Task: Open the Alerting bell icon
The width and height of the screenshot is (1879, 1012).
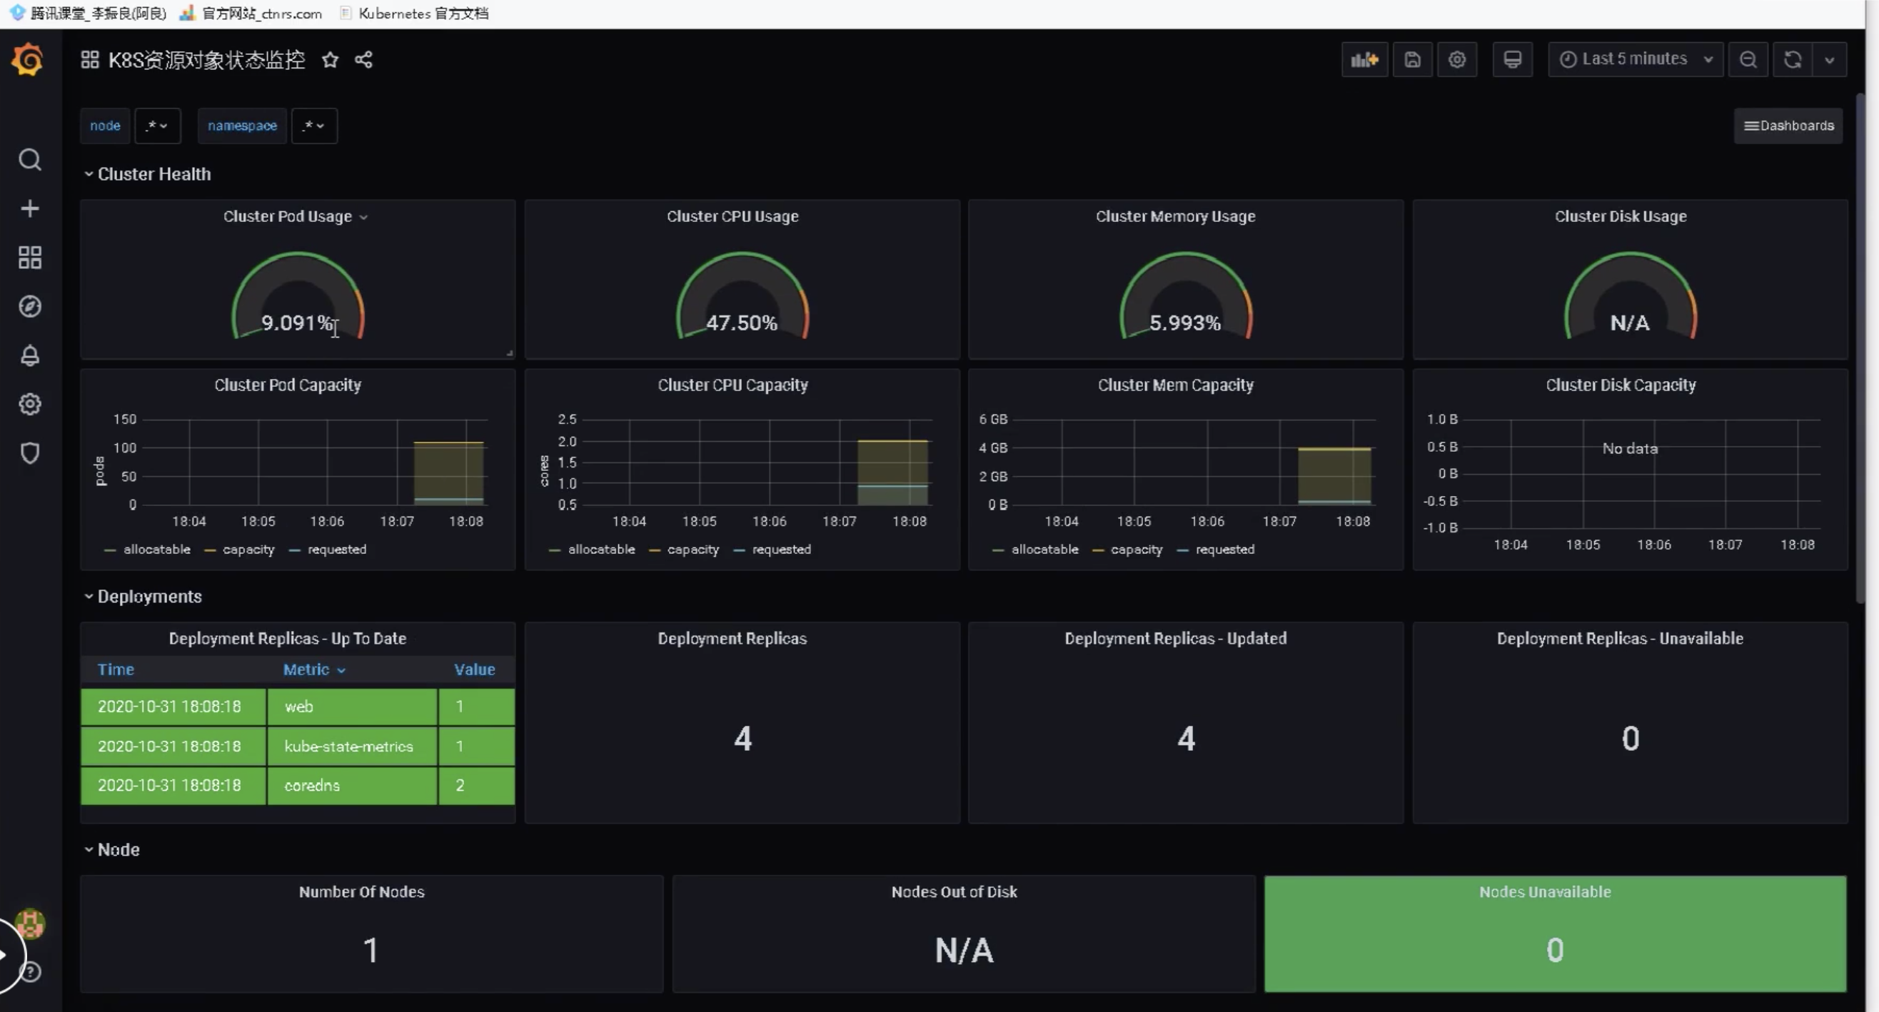Action: (29, 356)
